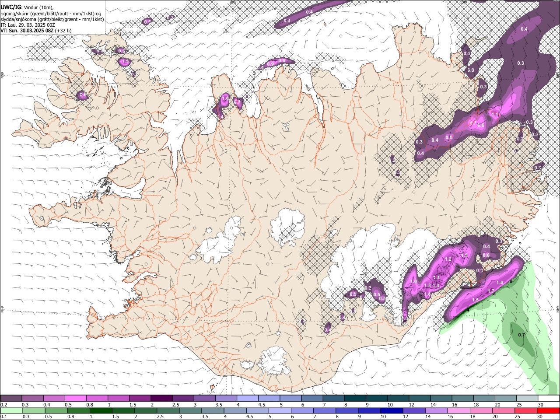Click the pink 16 rain legend swatch

click(x=459, y=410)
